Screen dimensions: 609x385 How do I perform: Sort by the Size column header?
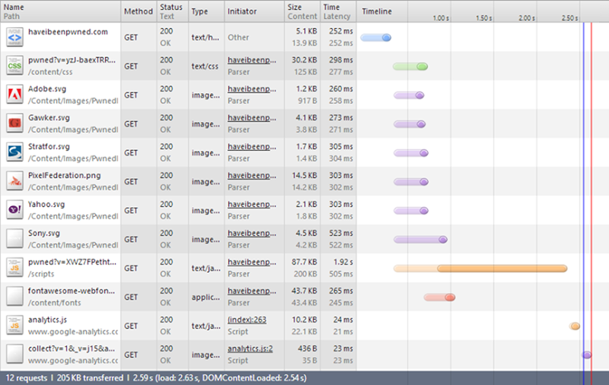302,11
